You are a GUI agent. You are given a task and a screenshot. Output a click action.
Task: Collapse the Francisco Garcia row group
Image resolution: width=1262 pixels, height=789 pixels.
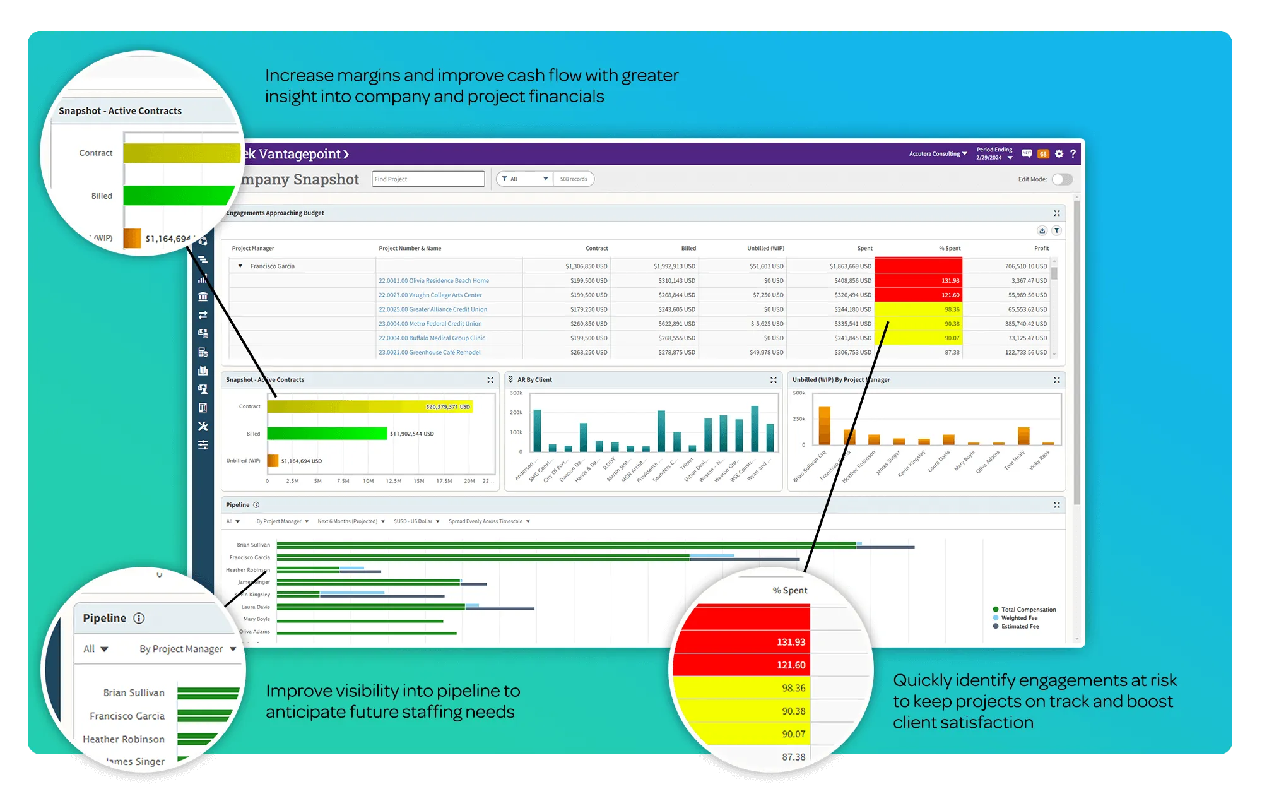pyautogui.click(x=240, y=266)
